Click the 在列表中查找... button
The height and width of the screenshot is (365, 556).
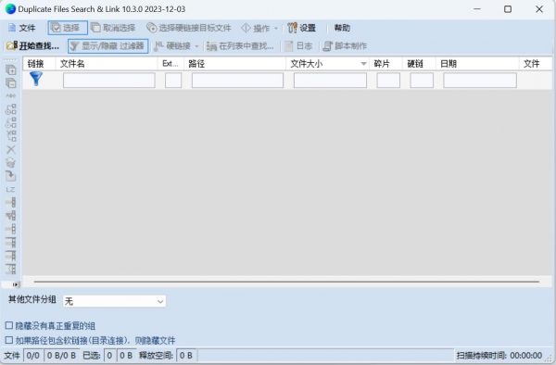(240, 45)
